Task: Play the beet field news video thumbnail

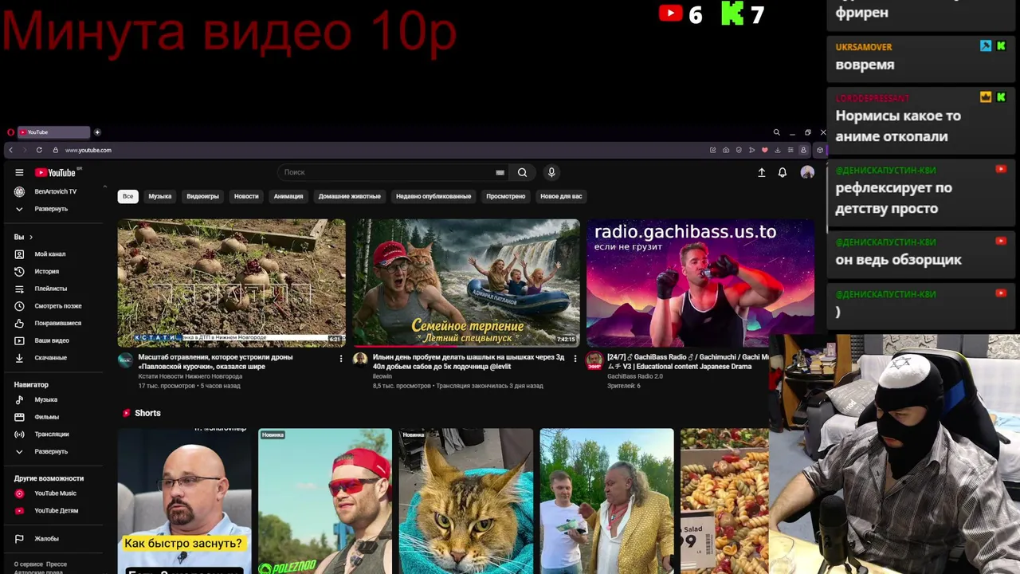Action: pos(232,283)
